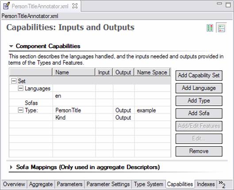This screenshot has width=234, height=190.
Task: Select the Kind feature name
Action: 61,117
